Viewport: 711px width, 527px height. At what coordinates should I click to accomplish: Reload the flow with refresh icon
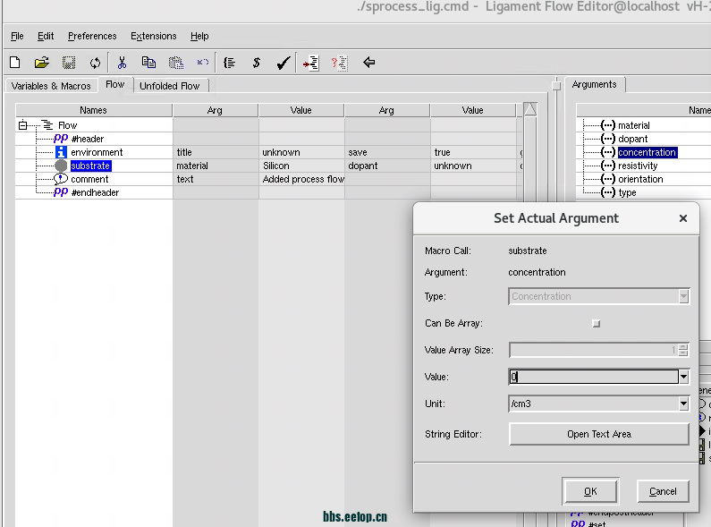coord(95,62)
